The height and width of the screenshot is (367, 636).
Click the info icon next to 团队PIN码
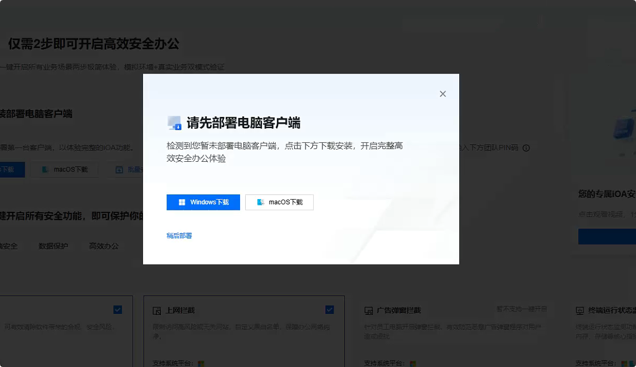click(526, 148)
